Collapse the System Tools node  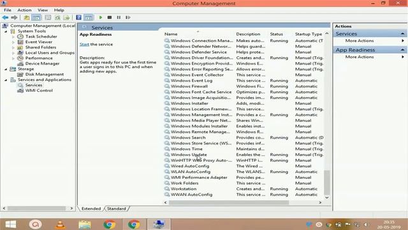[x=6, y=31]
